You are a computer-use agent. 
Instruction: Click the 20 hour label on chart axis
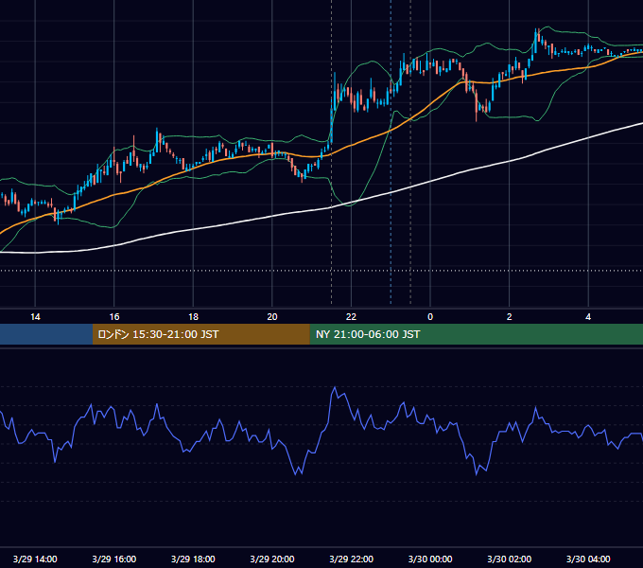click(x=272, y=317)
